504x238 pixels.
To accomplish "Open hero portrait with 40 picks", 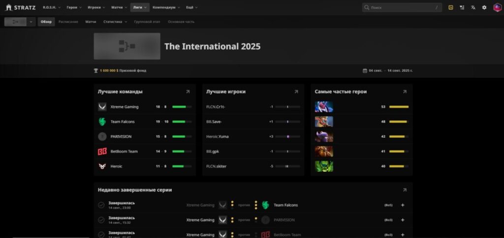I will pyautogui.click(x=324, y=166).
